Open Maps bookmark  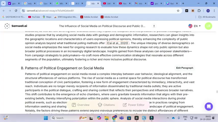[47, 17]
